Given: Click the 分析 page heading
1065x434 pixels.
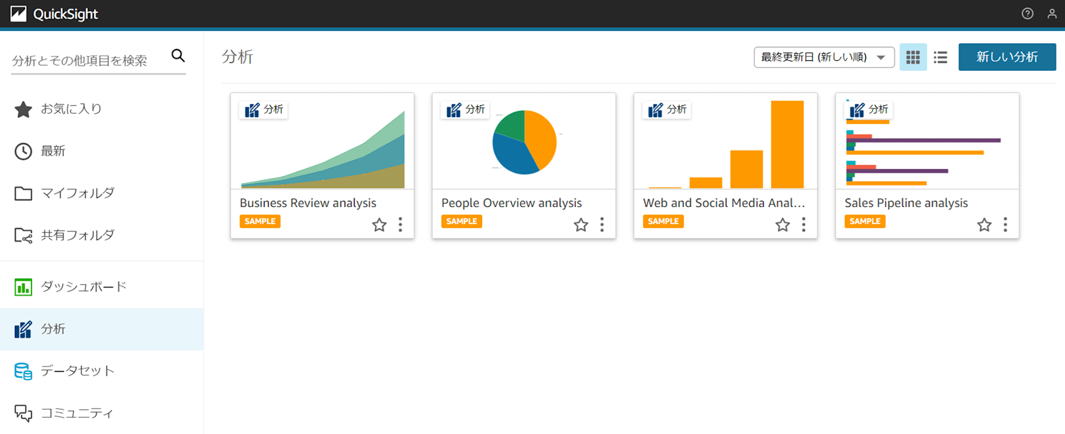Looking at the screenshot, I should pos(237,57).
